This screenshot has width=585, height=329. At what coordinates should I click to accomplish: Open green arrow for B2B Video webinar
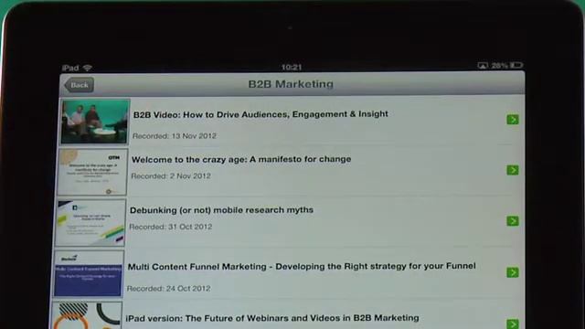click(513, 120)
